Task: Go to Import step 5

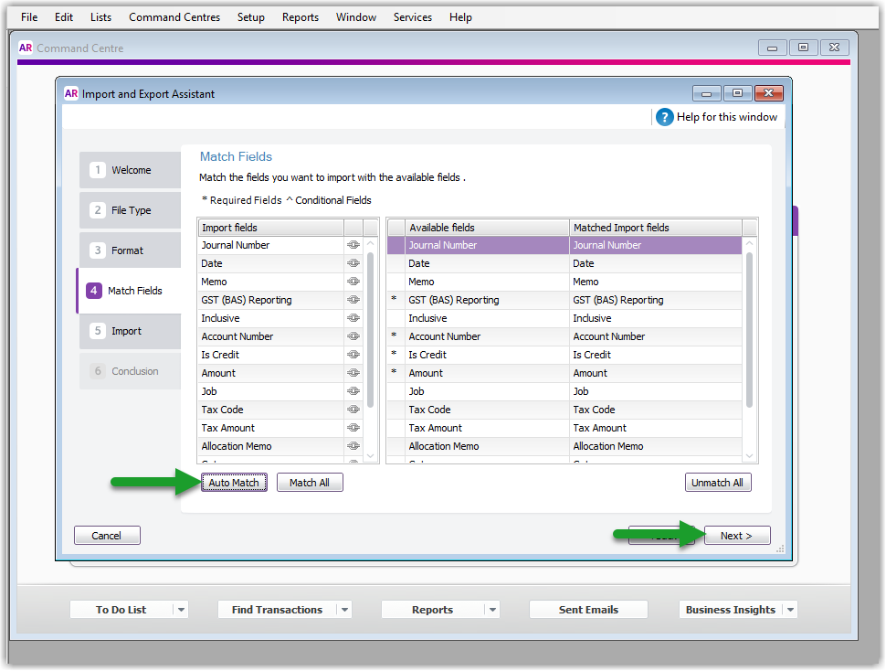Action: tap(130, 331)
